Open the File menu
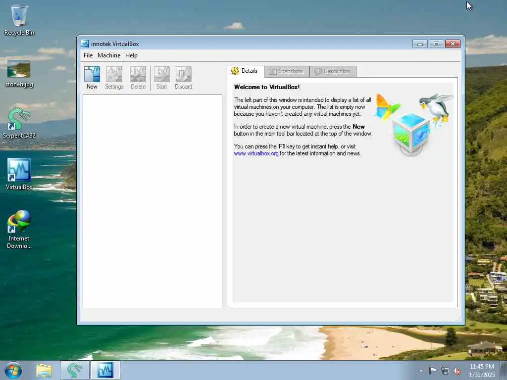The image size is (507, 380). click(88, 55)
